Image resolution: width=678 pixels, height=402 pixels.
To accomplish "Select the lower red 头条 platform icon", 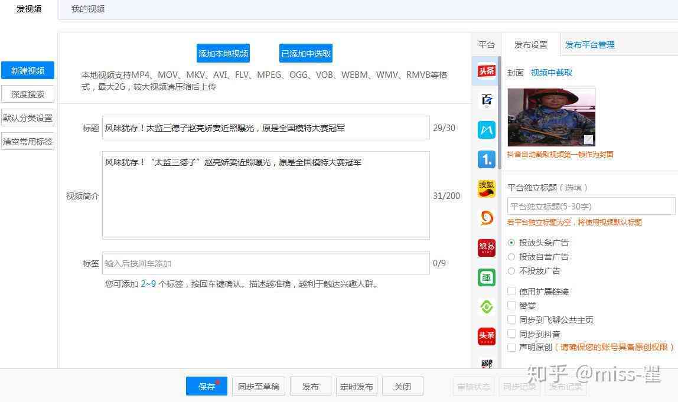I will (x=487, y=336).
